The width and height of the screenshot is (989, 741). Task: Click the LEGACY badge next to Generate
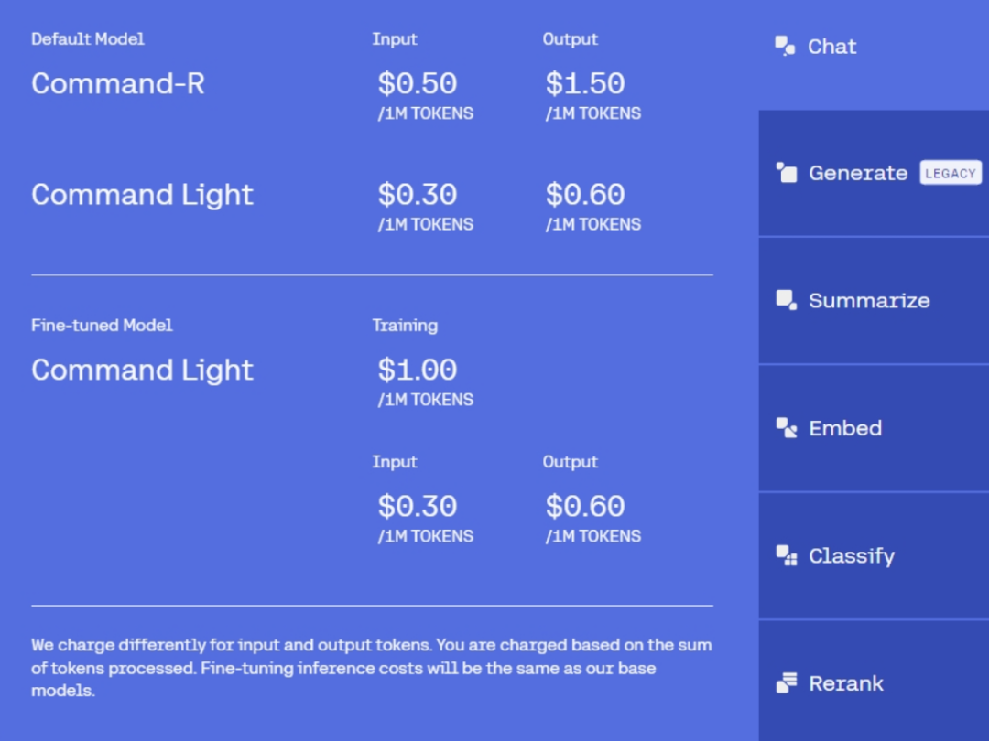coord(950,173)
